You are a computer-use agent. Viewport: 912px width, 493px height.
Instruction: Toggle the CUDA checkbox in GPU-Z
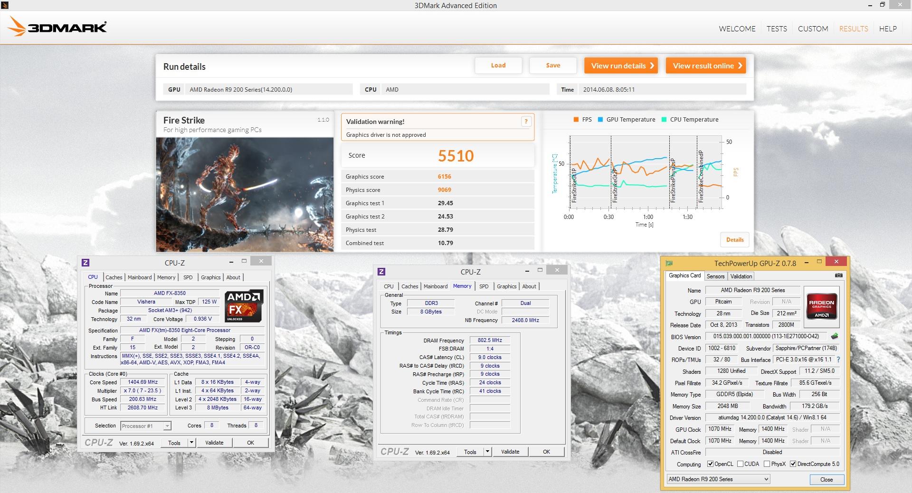coord(740,464)
